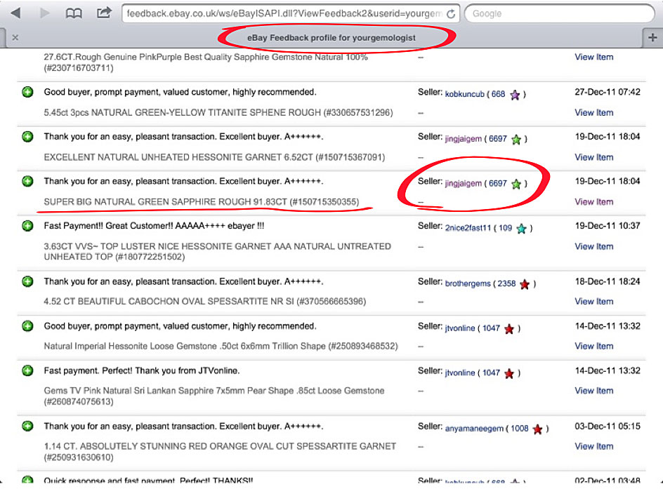This screenshot has width=663, height=489.
Task: Click green plus icon in brothergems feedback row
Action: click(x=27, y=281)
